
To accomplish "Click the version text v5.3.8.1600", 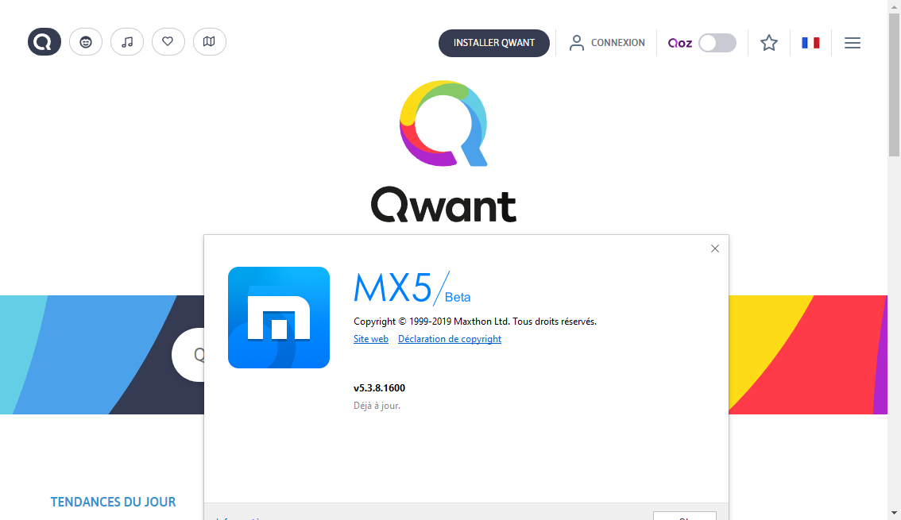I will 379,388.
